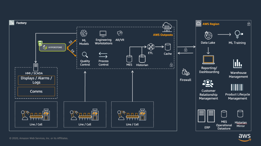The height and width of the screenshot is (146, 261).
Task: Click the 'AWS Outposts' label
Action: 163,35
